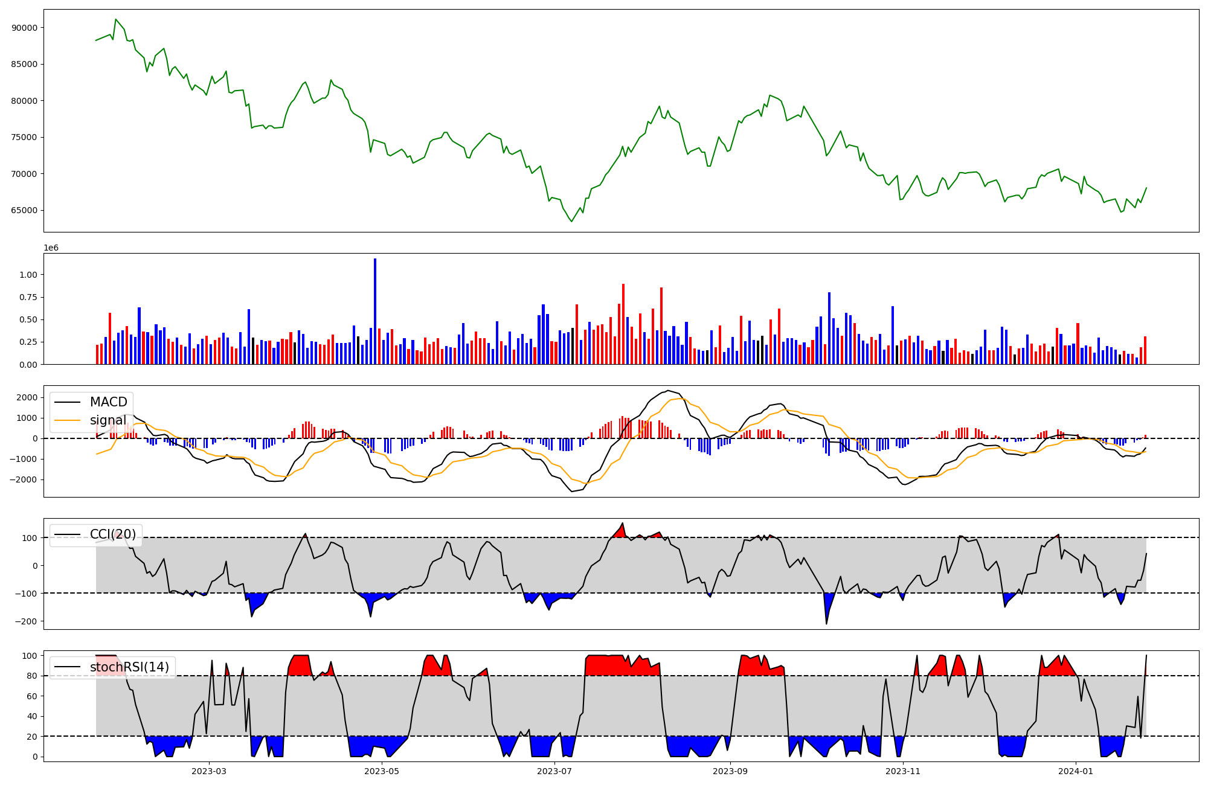
Task: Click the 65000 price axis label
Action: (24, 211)
